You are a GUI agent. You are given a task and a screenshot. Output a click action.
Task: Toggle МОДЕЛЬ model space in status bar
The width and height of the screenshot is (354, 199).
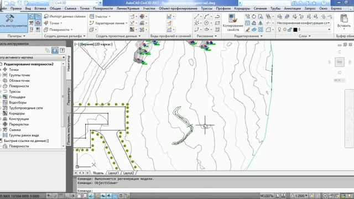(x=267, y=196)
